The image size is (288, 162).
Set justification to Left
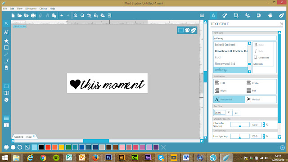220,83
